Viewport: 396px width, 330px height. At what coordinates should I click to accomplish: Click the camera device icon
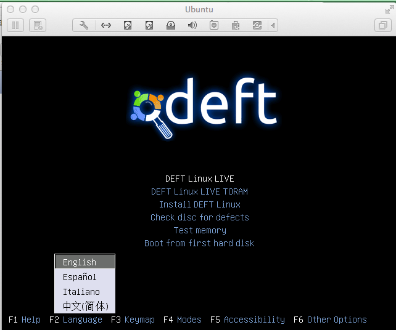[214, 25]
